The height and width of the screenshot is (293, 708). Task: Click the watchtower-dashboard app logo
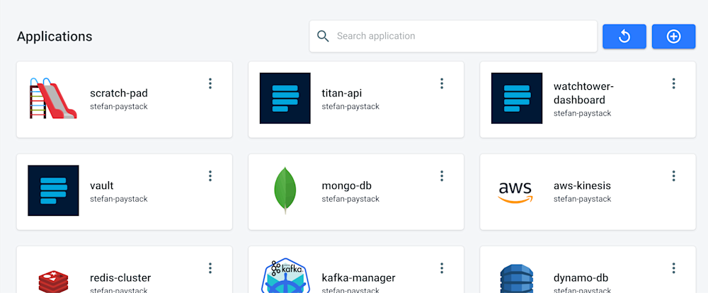click(517, 98)
